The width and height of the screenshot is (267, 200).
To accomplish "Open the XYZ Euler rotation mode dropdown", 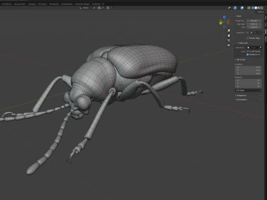I will [248, 91].
